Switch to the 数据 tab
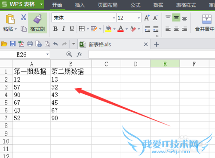The height and width of the screenshot is (158, 215). click(158, 5)
